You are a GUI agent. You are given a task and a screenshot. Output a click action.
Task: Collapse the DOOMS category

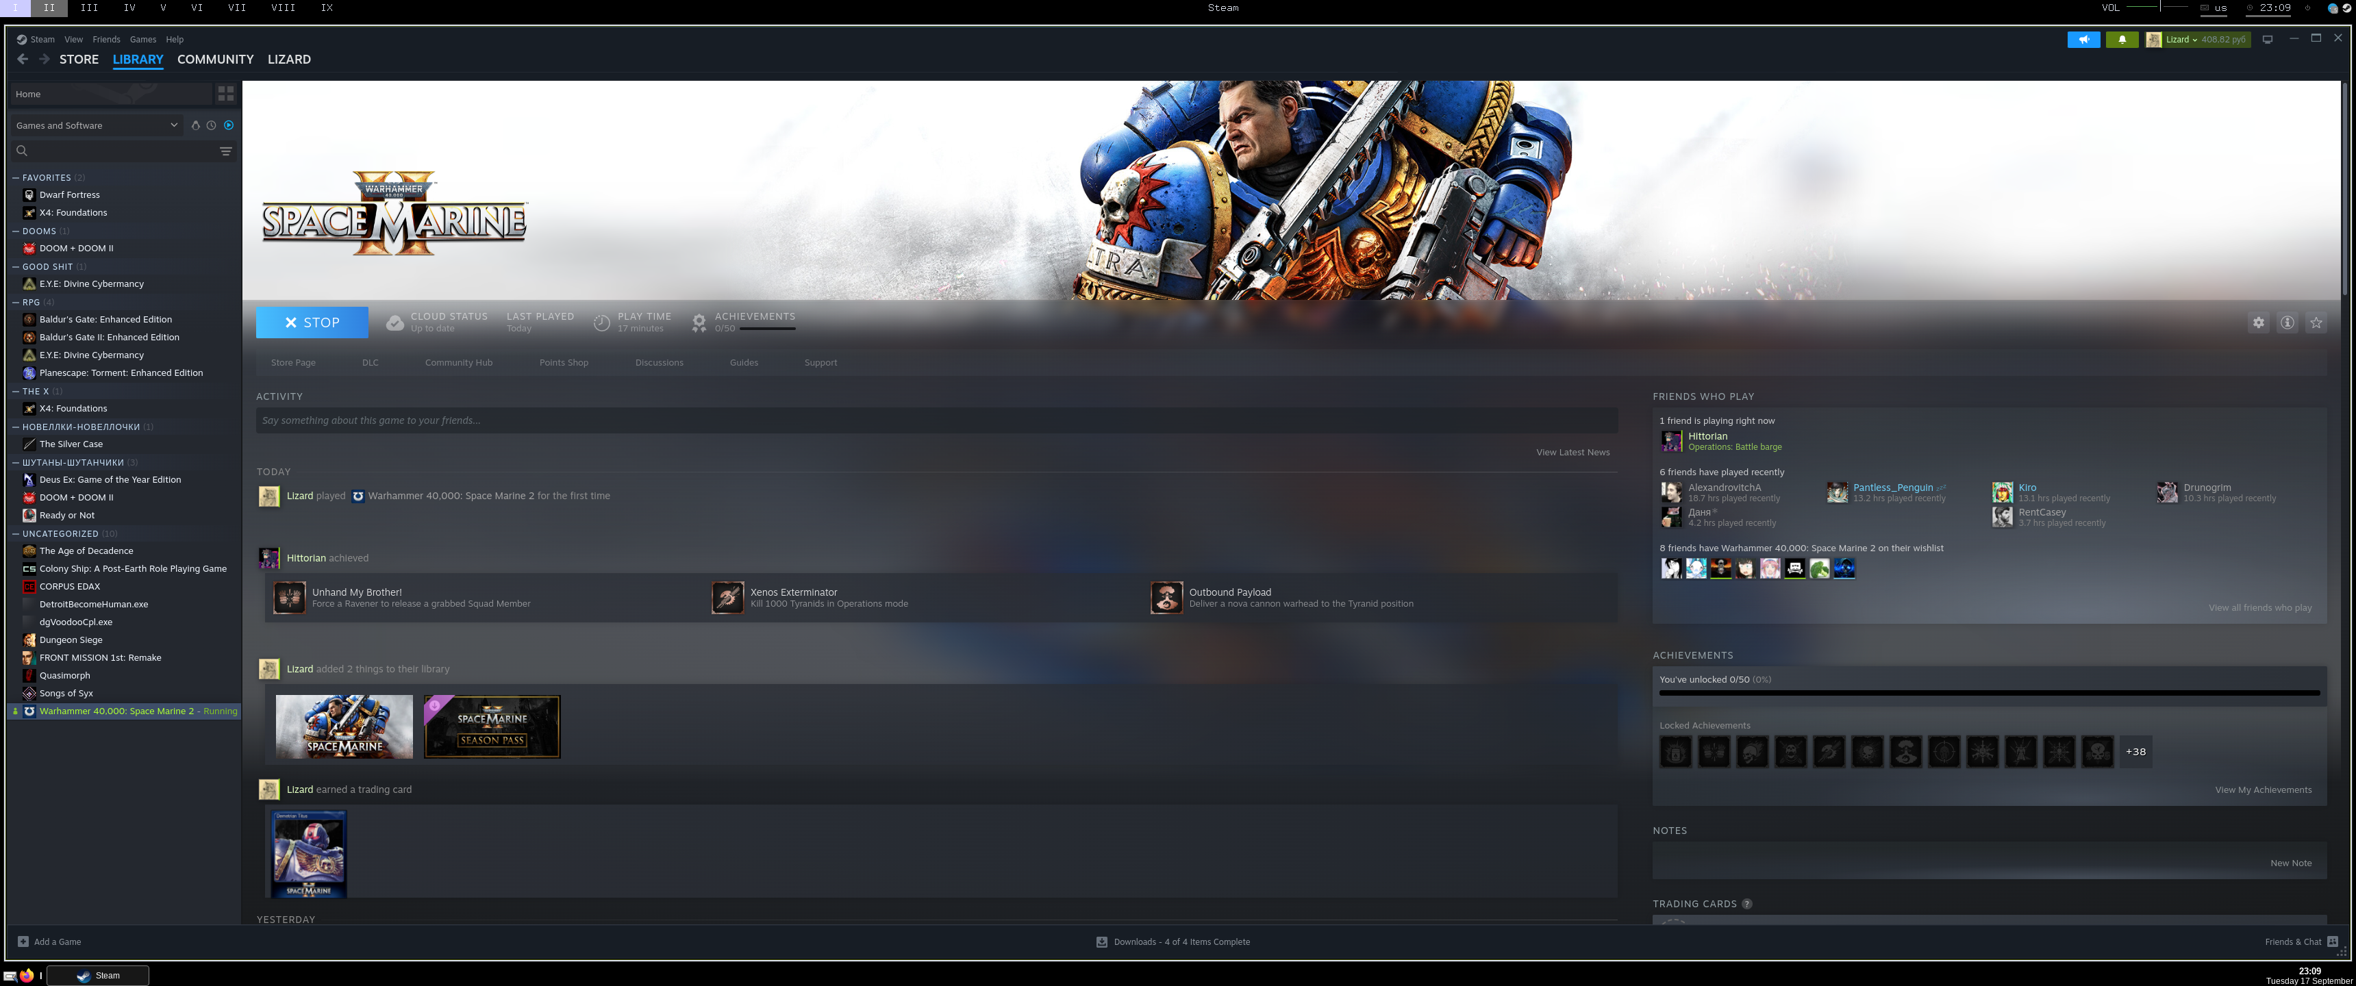point(16,231)
